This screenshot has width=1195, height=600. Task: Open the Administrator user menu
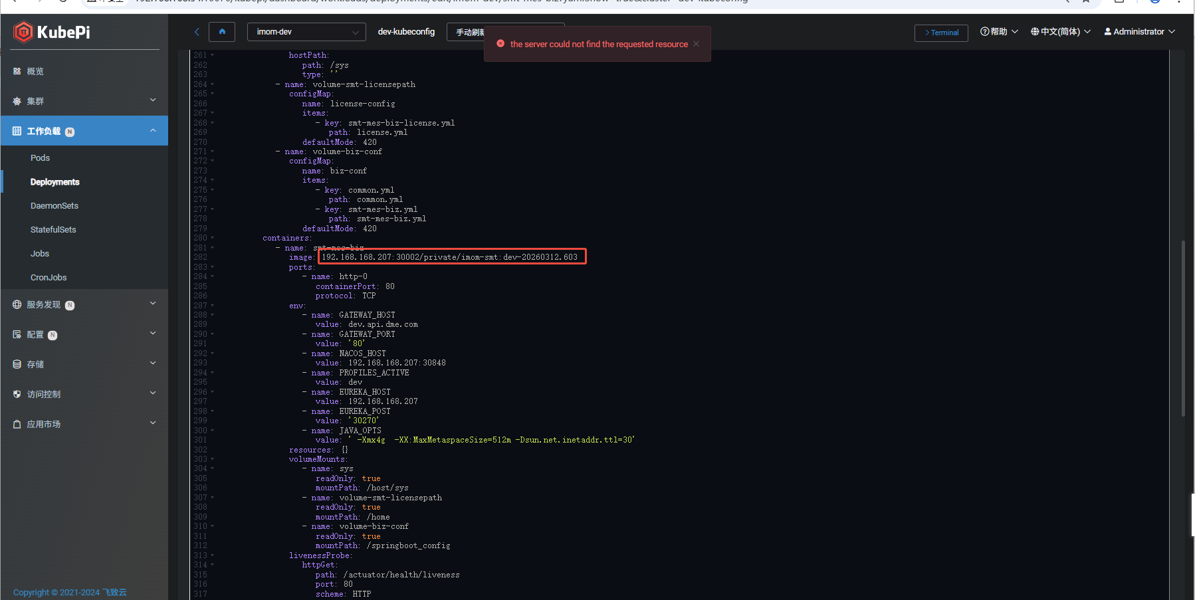[1139, 32]
